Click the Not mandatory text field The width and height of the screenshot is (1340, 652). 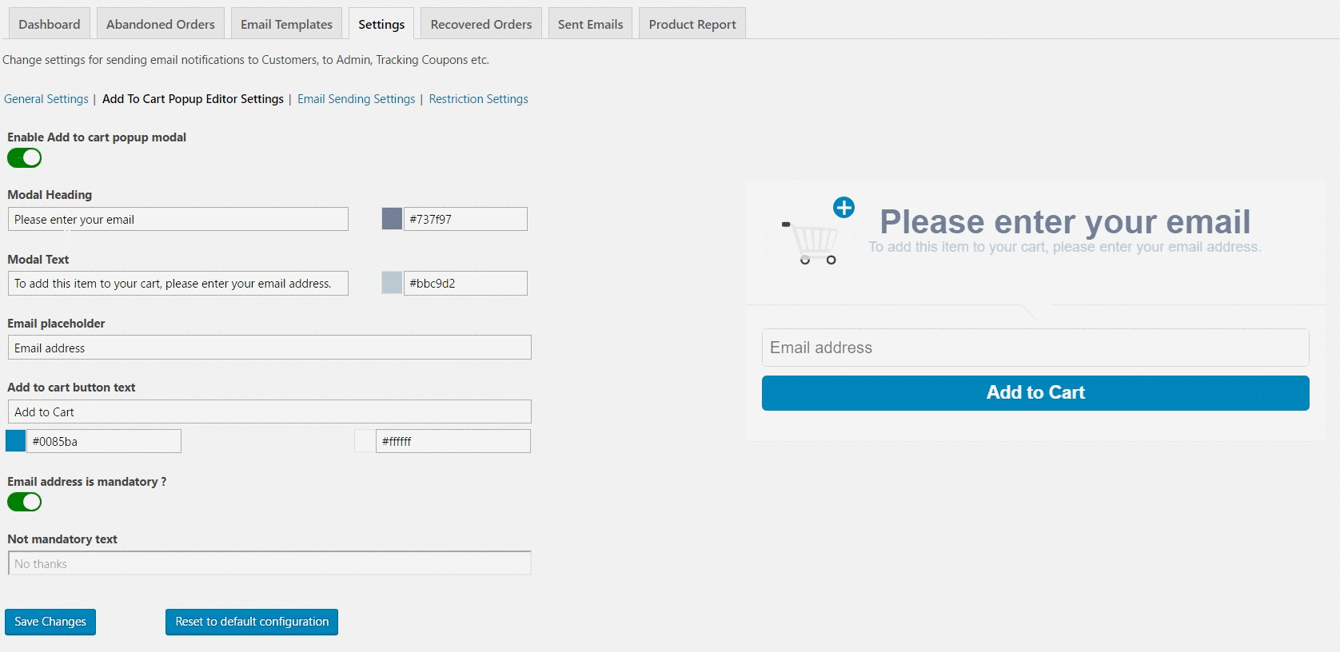point(269,563)
